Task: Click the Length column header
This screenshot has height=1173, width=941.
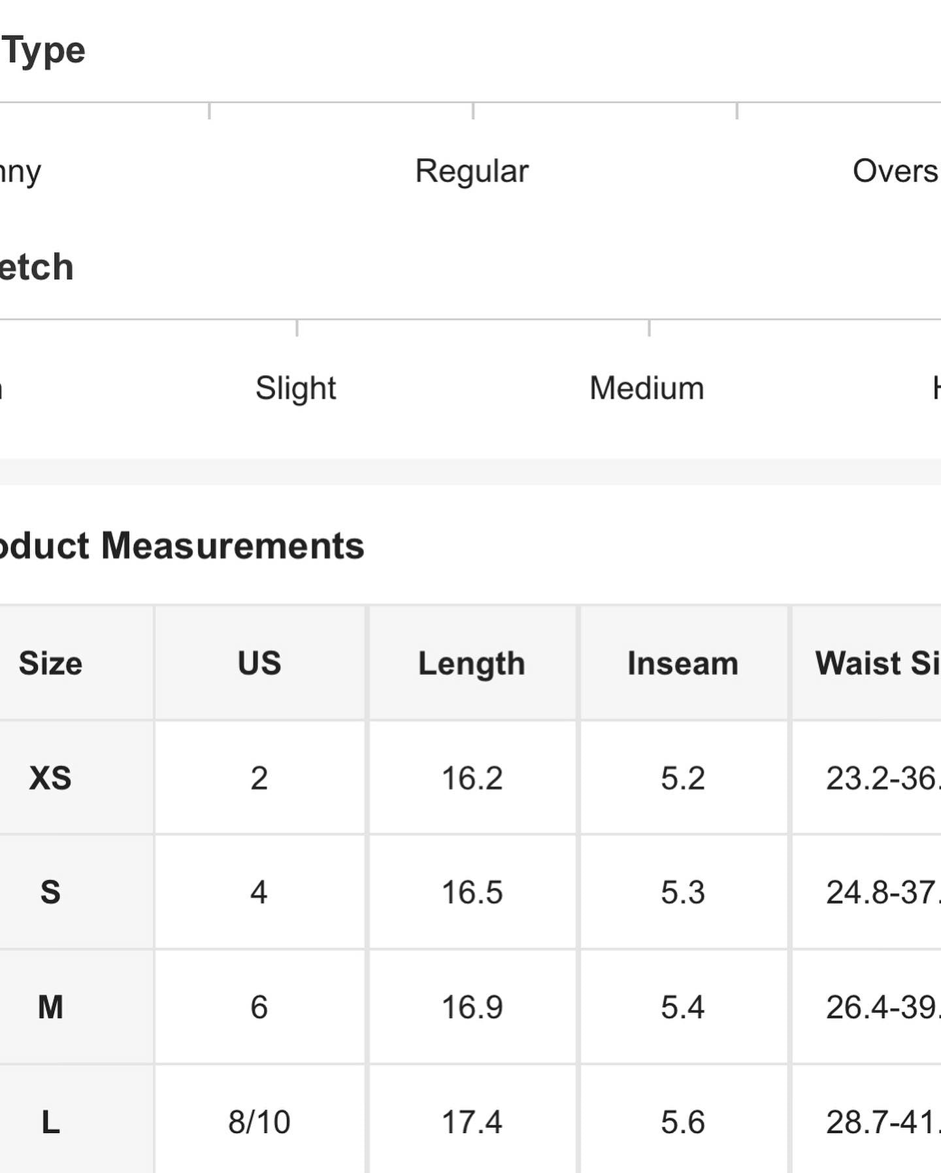Action: pos(472,664)
